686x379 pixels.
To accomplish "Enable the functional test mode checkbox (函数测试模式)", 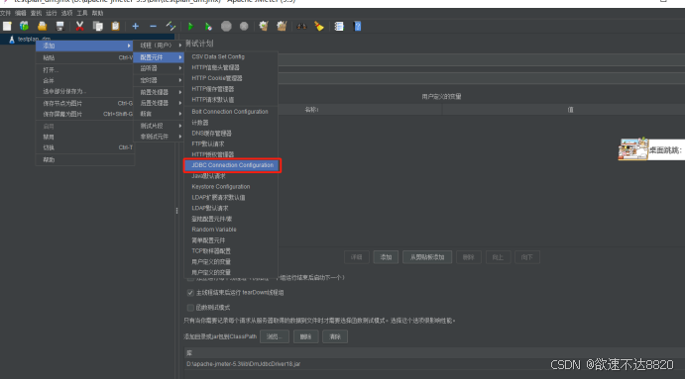I will tap(190, 308).
